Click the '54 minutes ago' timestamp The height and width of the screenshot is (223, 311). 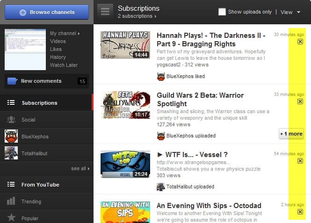coord(289,154)
